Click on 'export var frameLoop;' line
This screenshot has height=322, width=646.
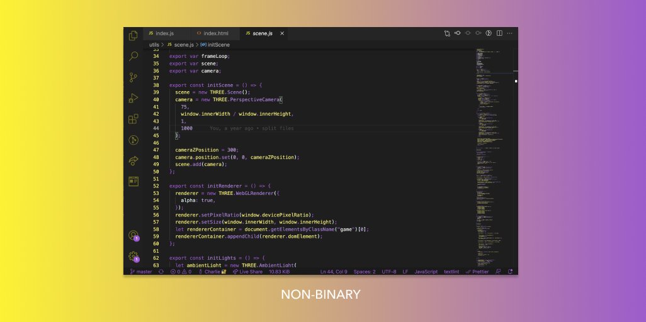pyautogui.click(x=200, y=56)
